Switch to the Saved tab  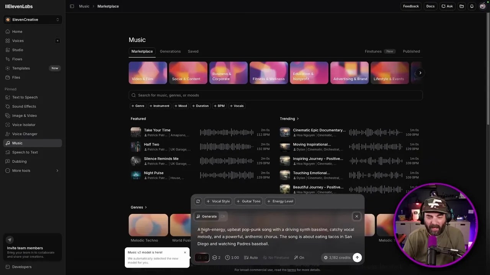click(193, 52)
